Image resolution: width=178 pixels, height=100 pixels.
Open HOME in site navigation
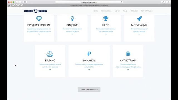tap(95, 11)
